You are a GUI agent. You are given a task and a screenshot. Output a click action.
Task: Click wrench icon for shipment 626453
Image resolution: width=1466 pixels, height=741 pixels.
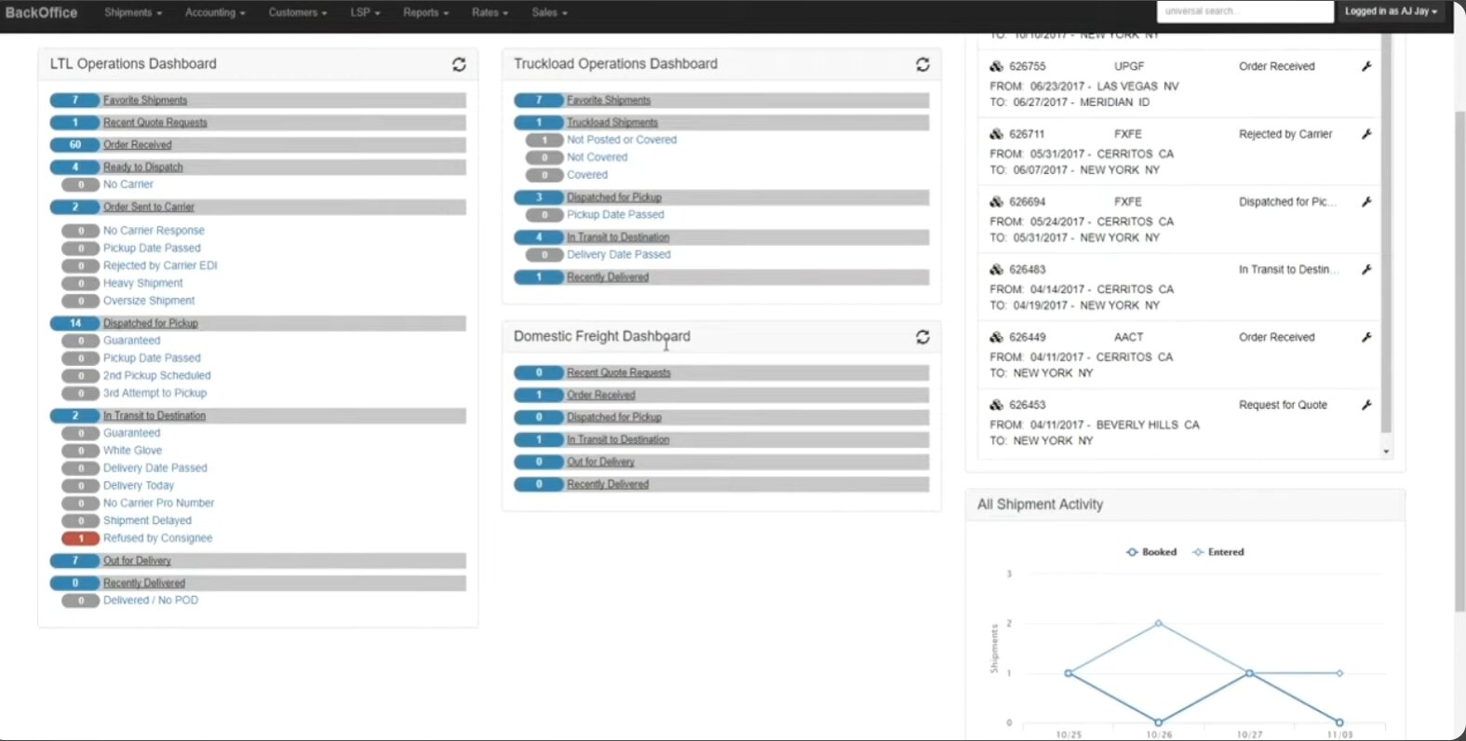[1366, 405]
